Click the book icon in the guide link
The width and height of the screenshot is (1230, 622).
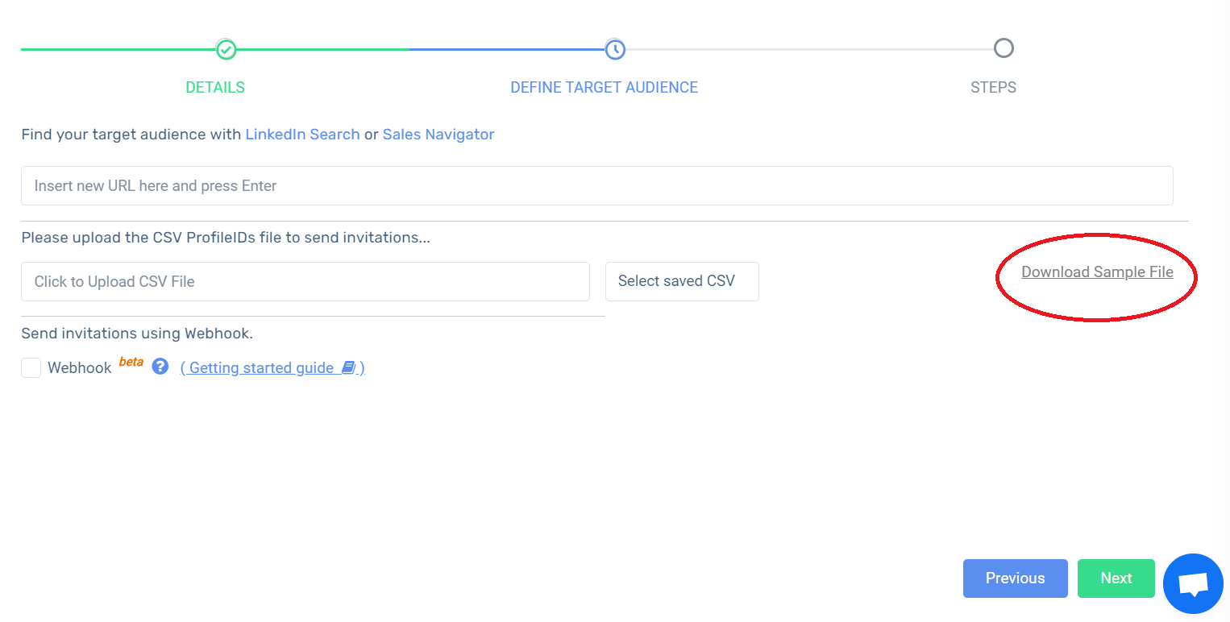[x=348, y=367]
